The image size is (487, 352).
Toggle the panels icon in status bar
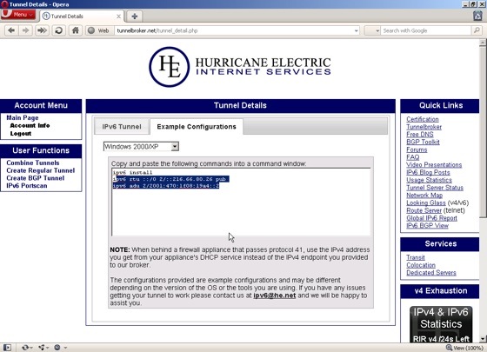coord(7,348)
